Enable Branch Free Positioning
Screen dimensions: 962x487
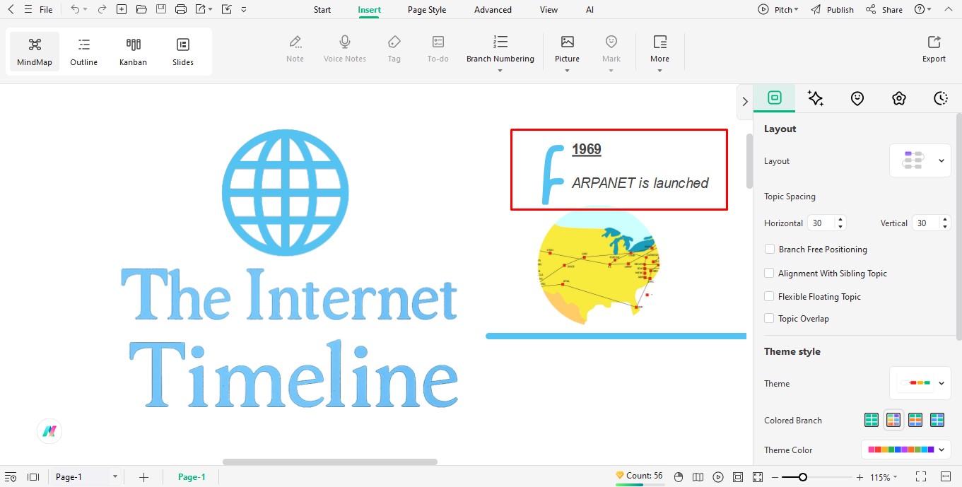click(x=770, y=249)
